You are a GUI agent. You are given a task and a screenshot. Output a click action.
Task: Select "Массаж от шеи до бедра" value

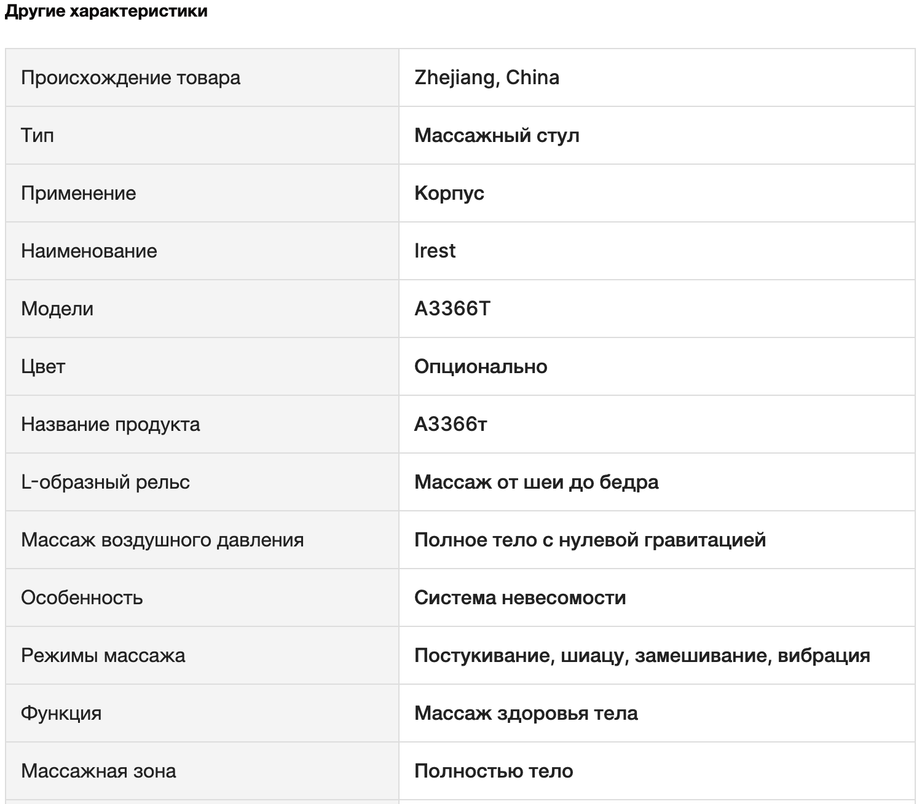pos(536,482)
